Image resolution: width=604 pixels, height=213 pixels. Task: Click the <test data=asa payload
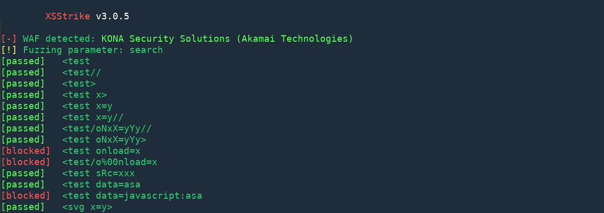pos(101,184)
